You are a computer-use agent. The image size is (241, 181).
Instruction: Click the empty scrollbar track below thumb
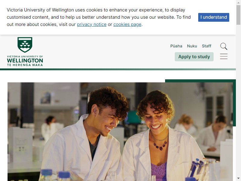(x=239, y=100)
